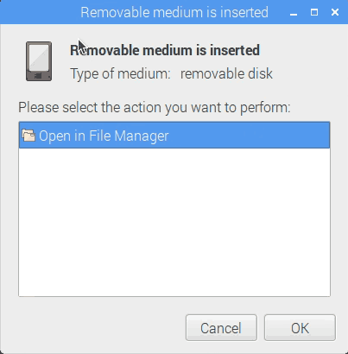Click the empty title bar area left of the title
348x354 pixels.
41,12
